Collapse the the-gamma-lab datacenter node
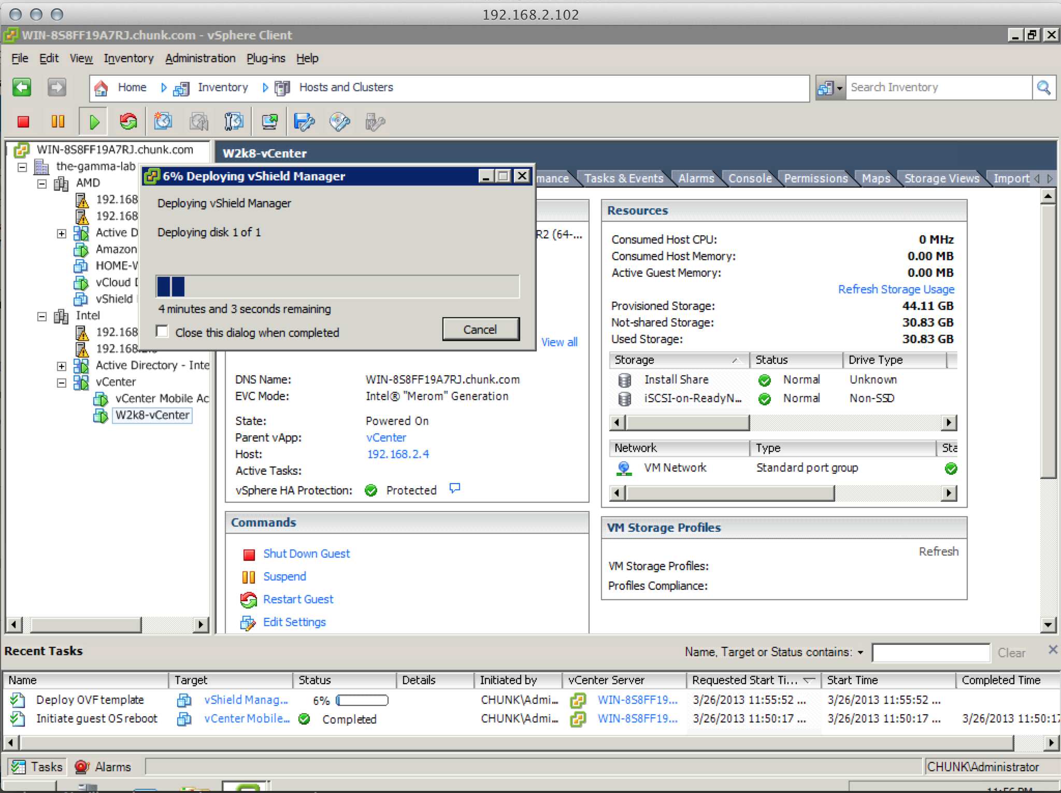This screenshot has height=793, width=1061. (x=22, y=167)
